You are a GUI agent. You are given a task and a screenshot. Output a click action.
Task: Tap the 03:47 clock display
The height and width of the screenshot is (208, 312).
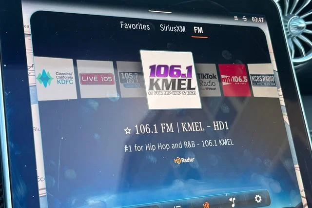[257, 20]
